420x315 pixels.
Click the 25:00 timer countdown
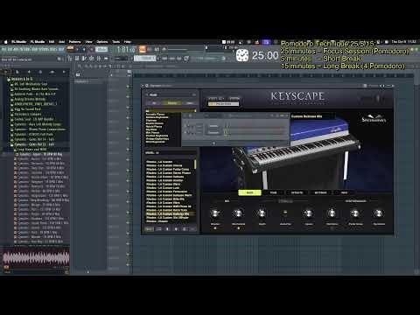[x=265, y=55]
